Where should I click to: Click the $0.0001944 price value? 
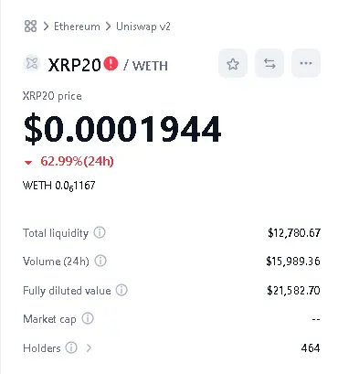[122, 129]
